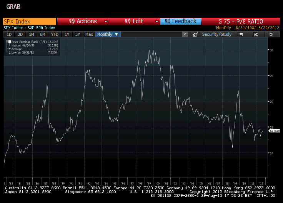
Task: Select the 1D time range tab
Action: 9,34
